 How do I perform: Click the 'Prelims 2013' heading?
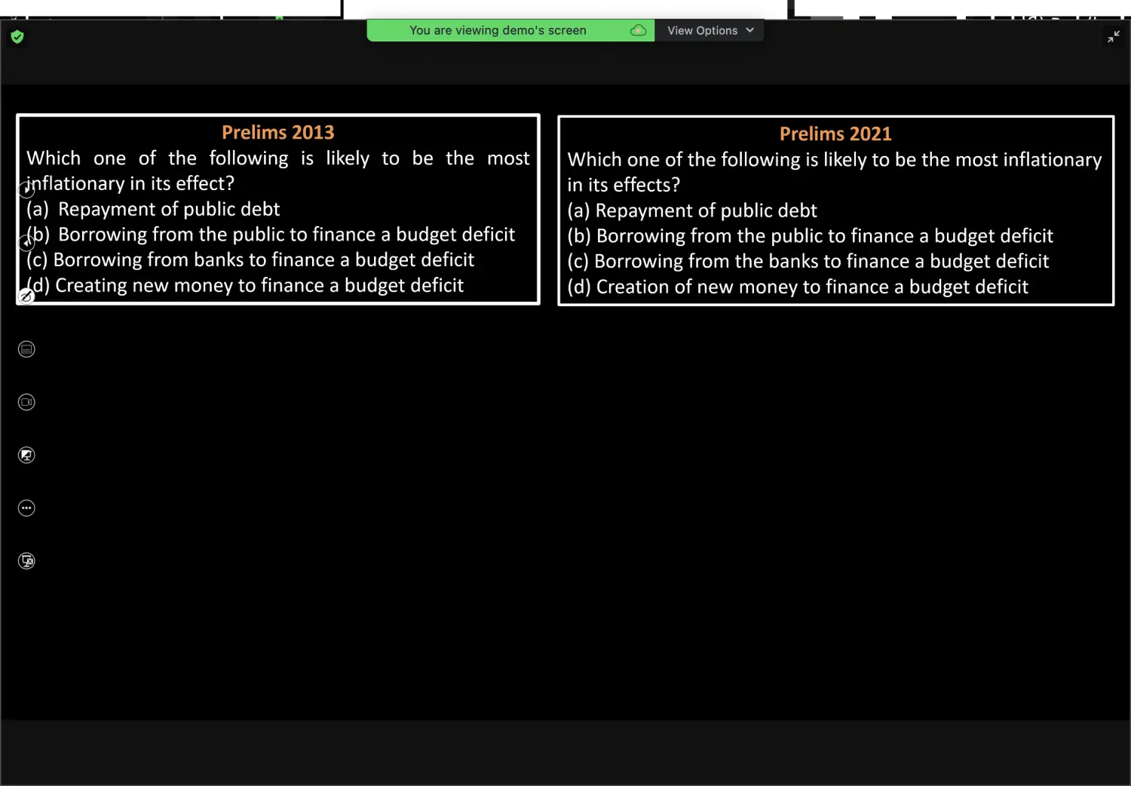click(277, 132)
